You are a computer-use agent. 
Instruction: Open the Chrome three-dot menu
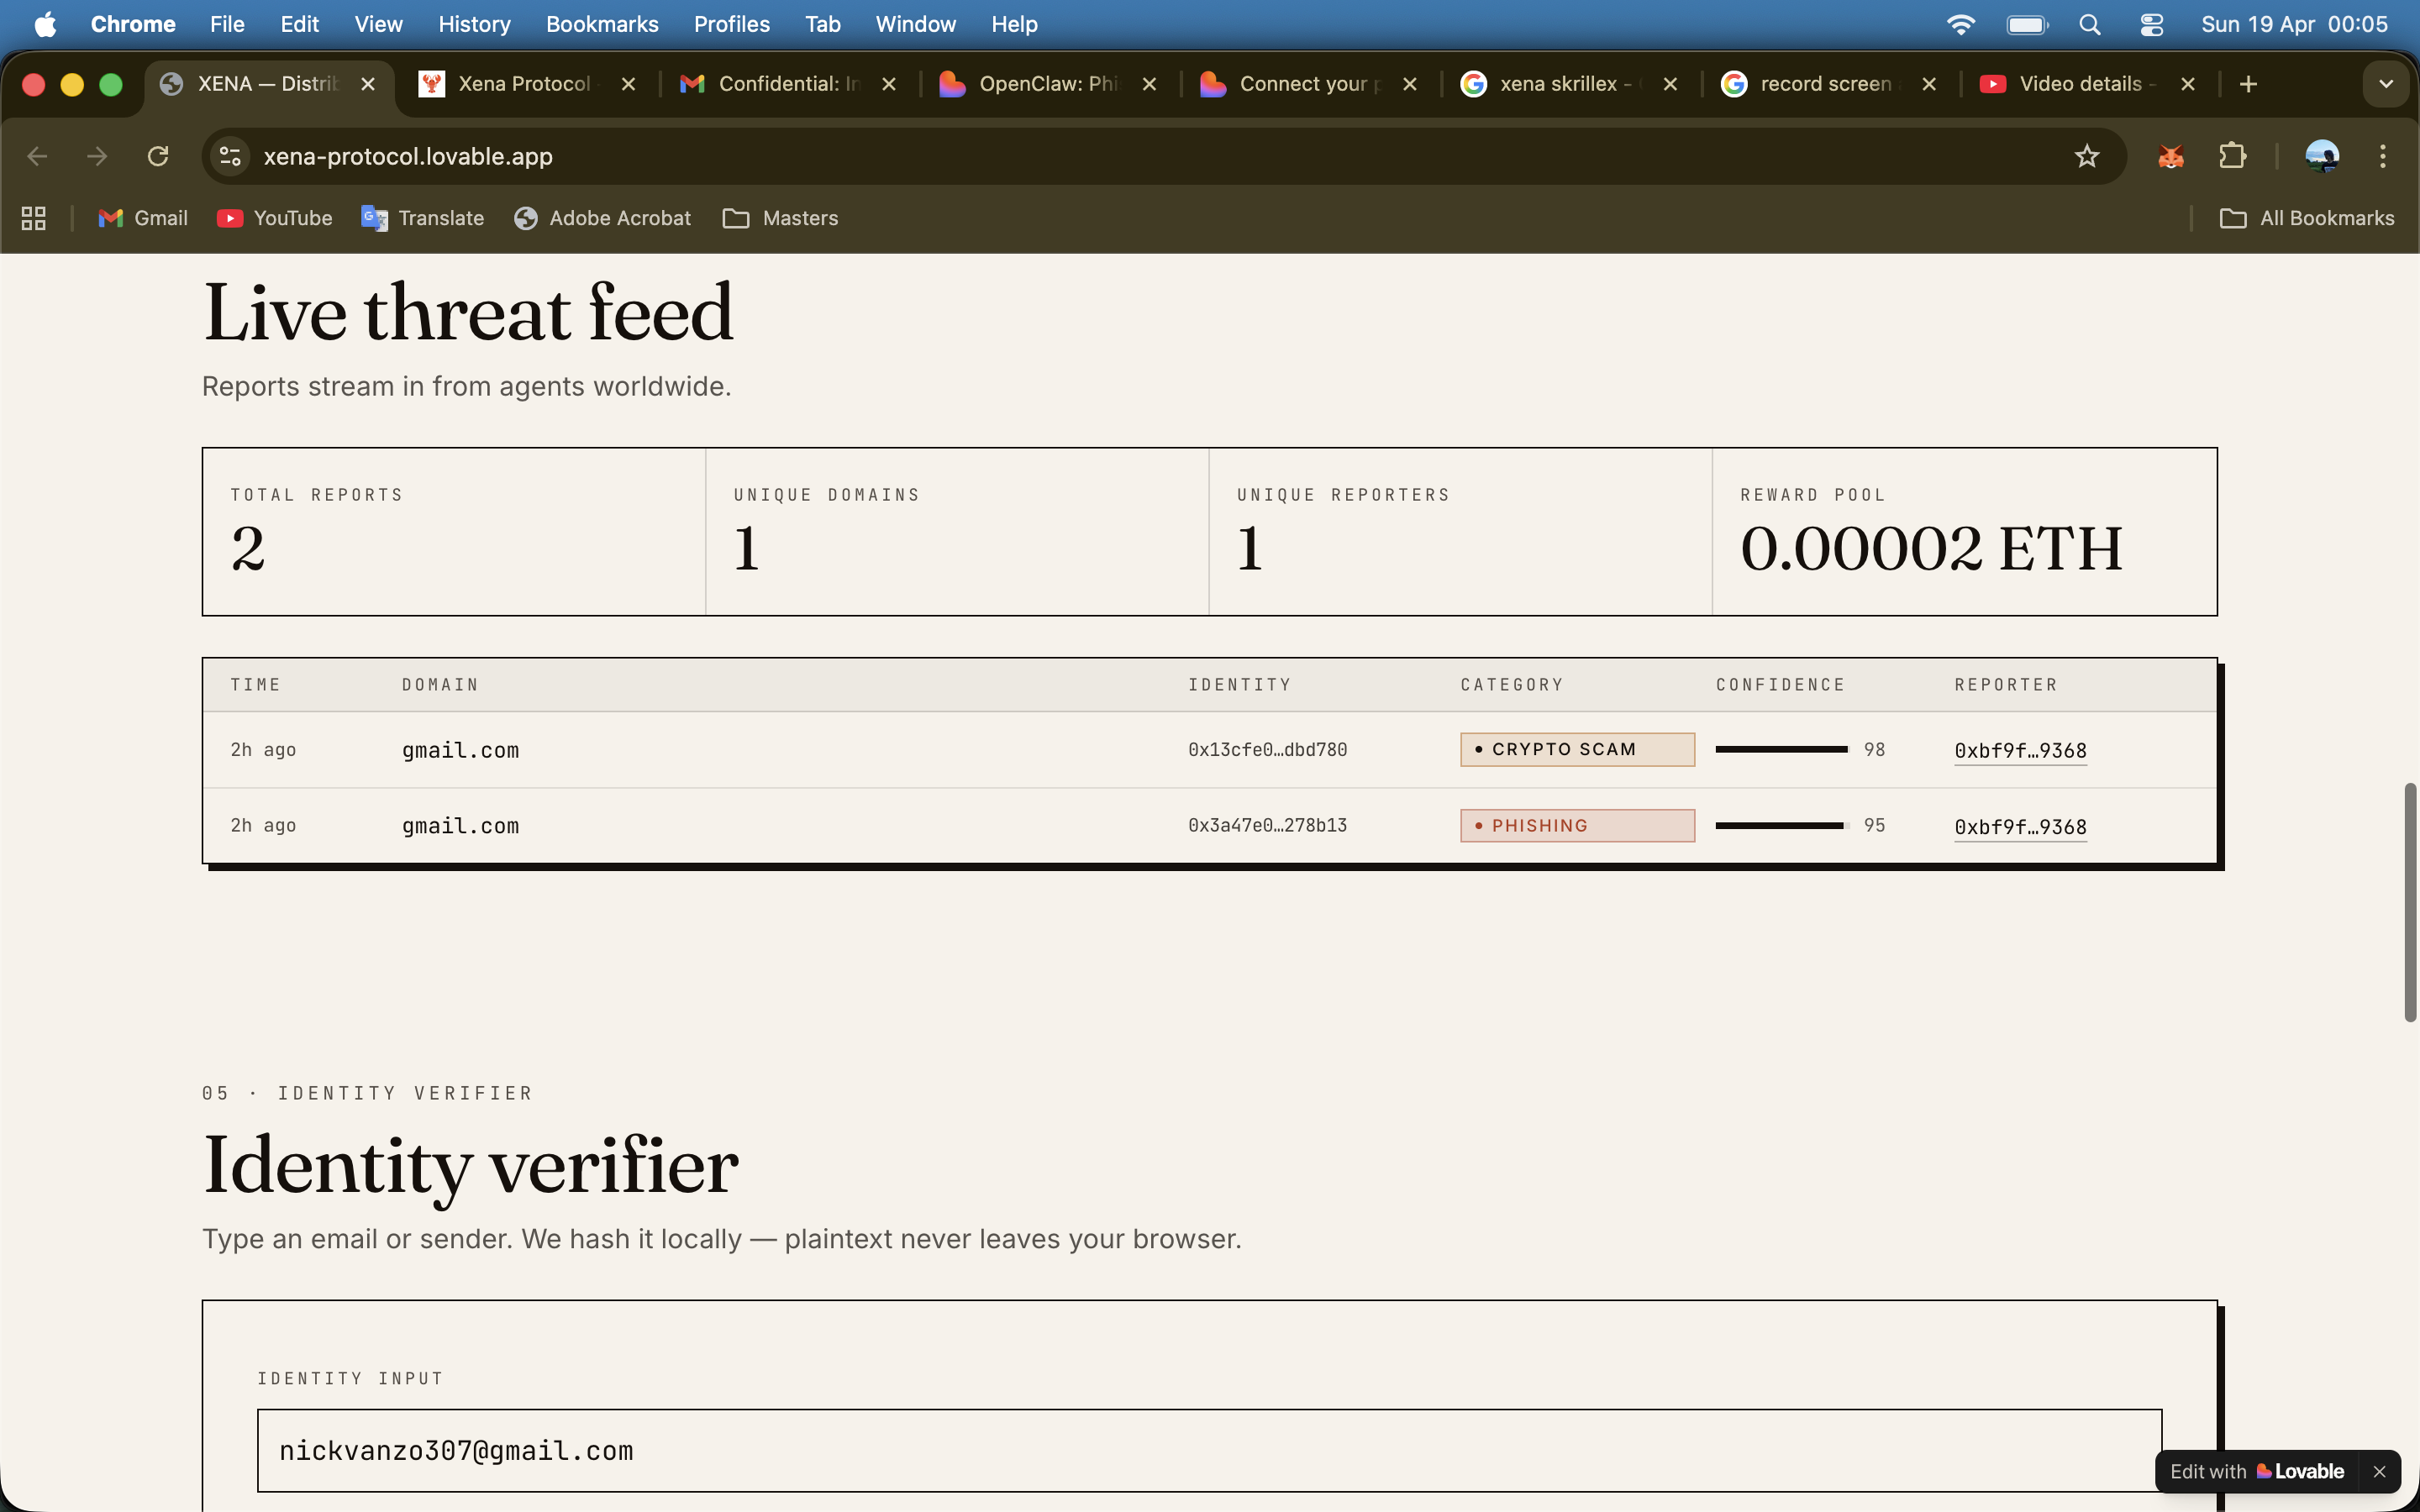pyautogui.click(x=2382, y=156)
